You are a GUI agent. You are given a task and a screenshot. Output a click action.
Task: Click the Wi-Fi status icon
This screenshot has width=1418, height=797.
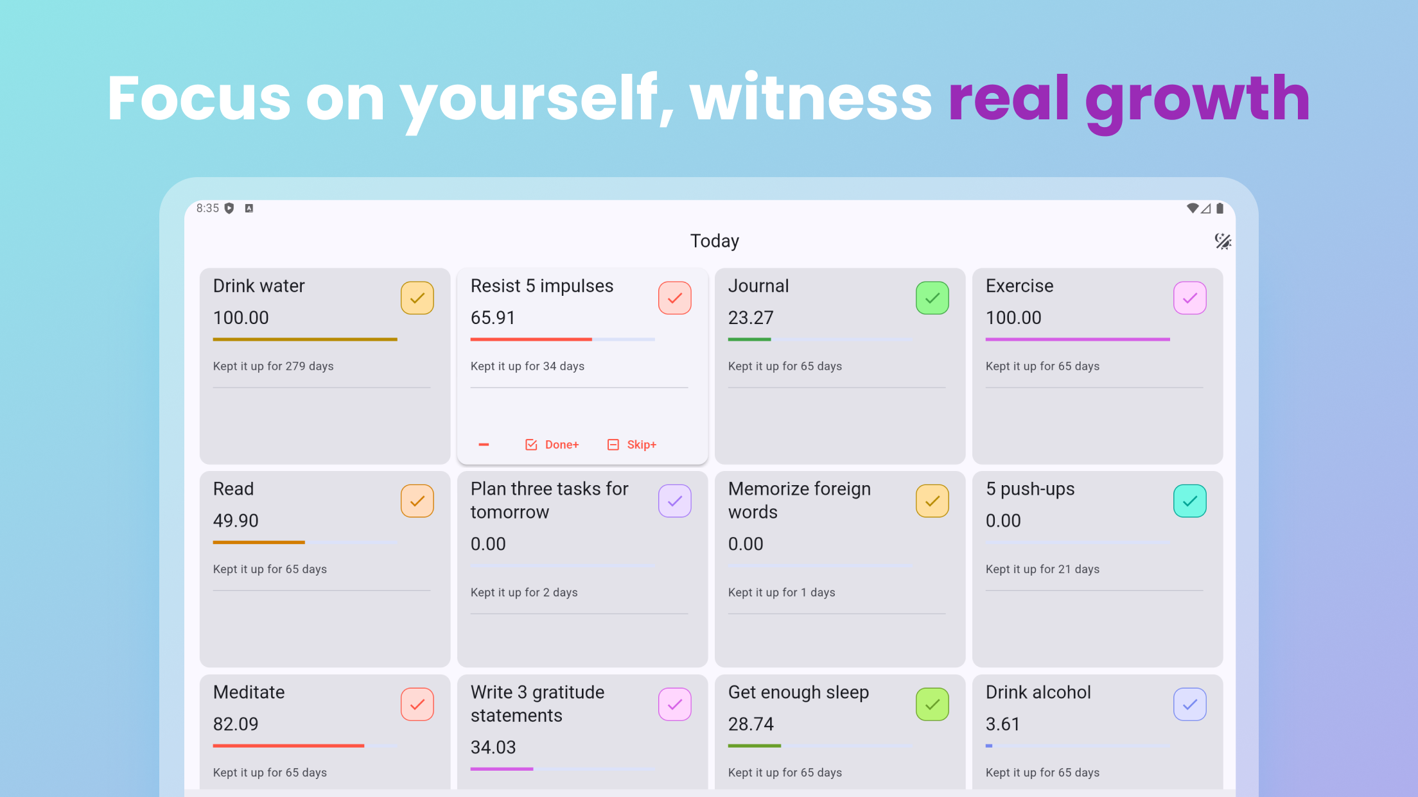tap(1192, 208)
